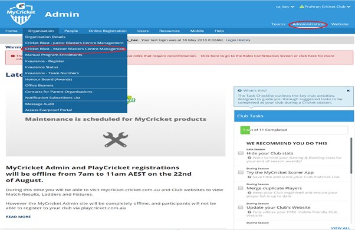Click the What's this question mark icon

(x=239, y=91)
